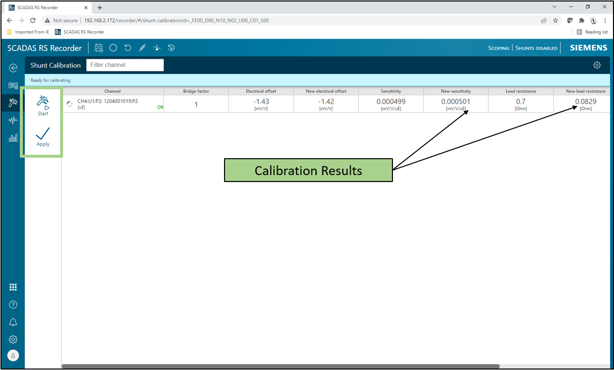Click the Bridge factor column header

click(x=196, y=91)
